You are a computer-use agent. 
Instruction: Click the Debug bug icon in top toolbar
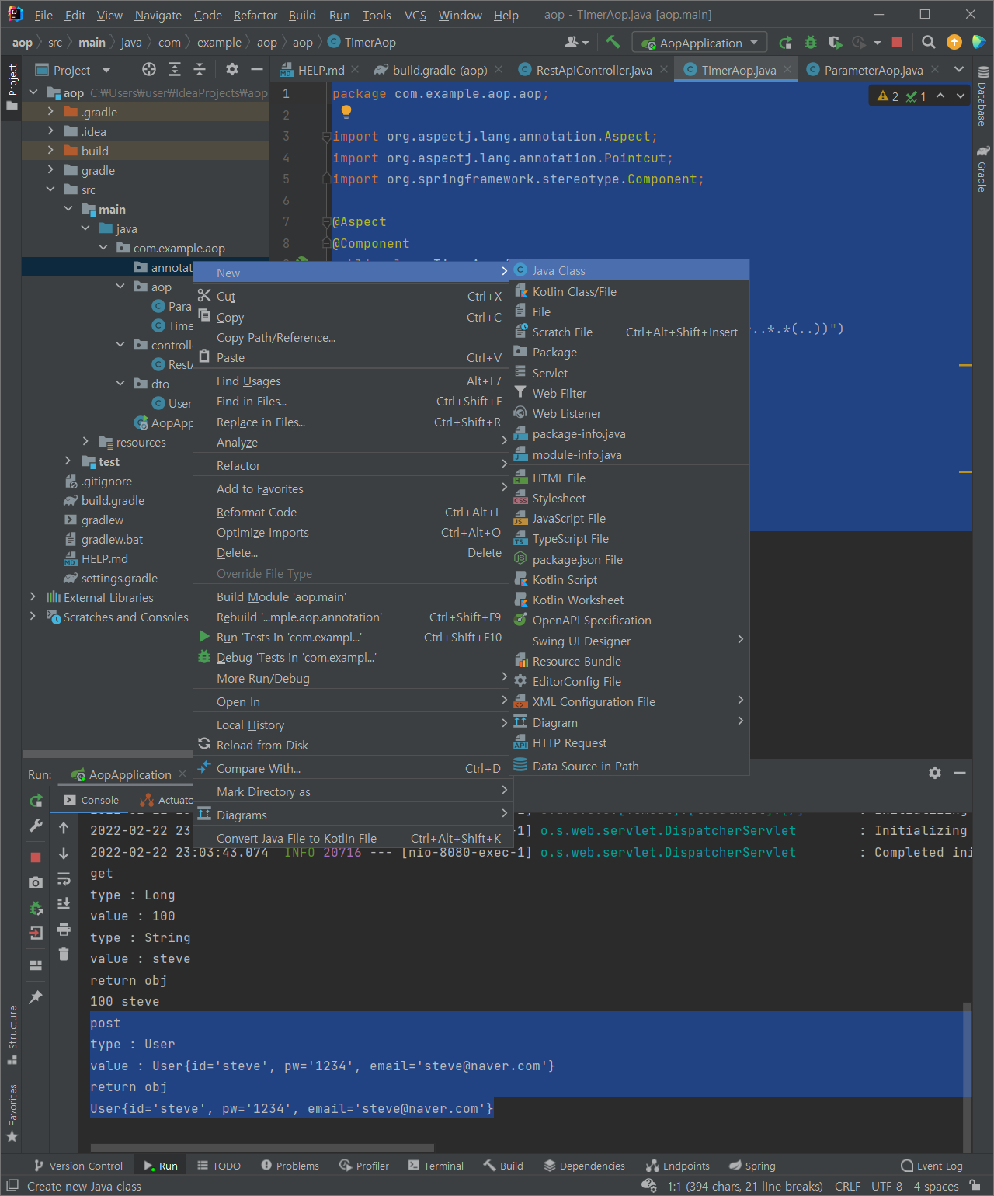click(811, 42)
